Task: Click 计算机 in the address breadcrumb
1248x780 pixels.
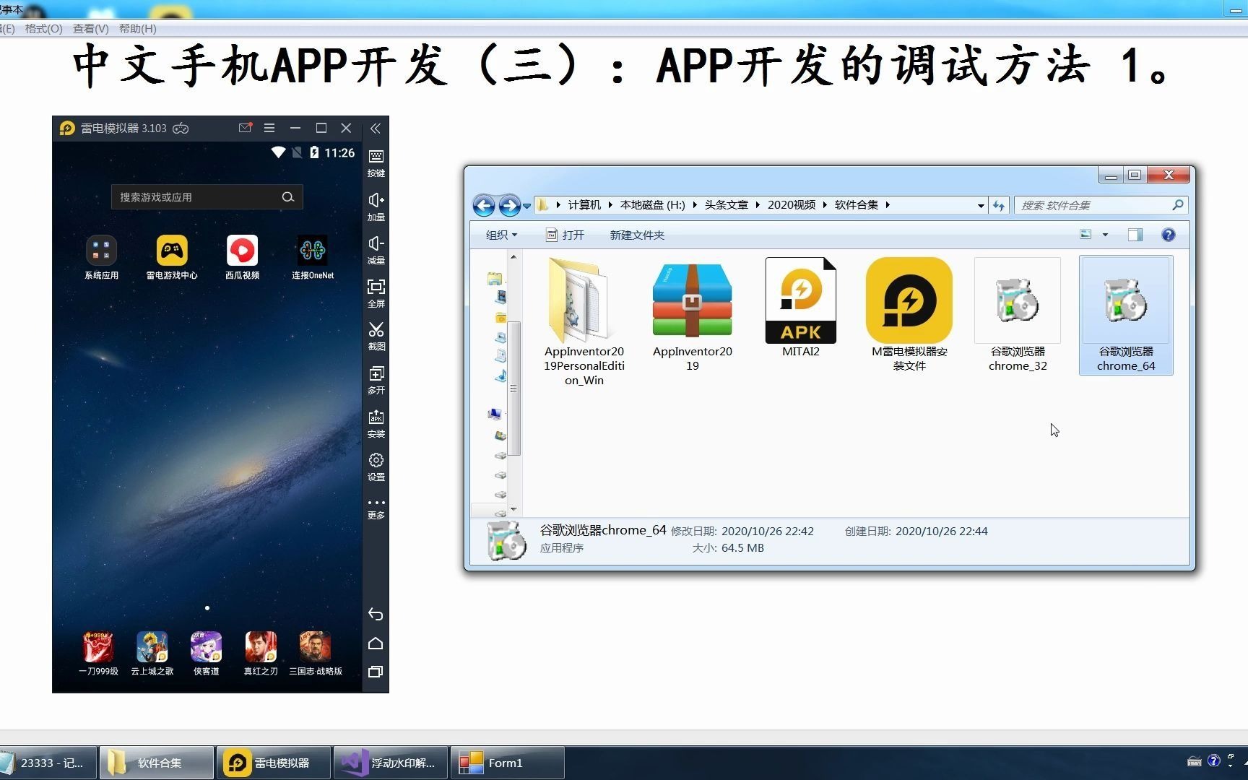Action: [584, 205]
